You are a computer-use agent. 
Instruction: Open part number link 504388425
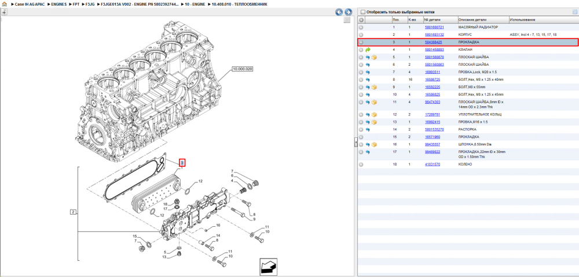[x=434, y=42]
